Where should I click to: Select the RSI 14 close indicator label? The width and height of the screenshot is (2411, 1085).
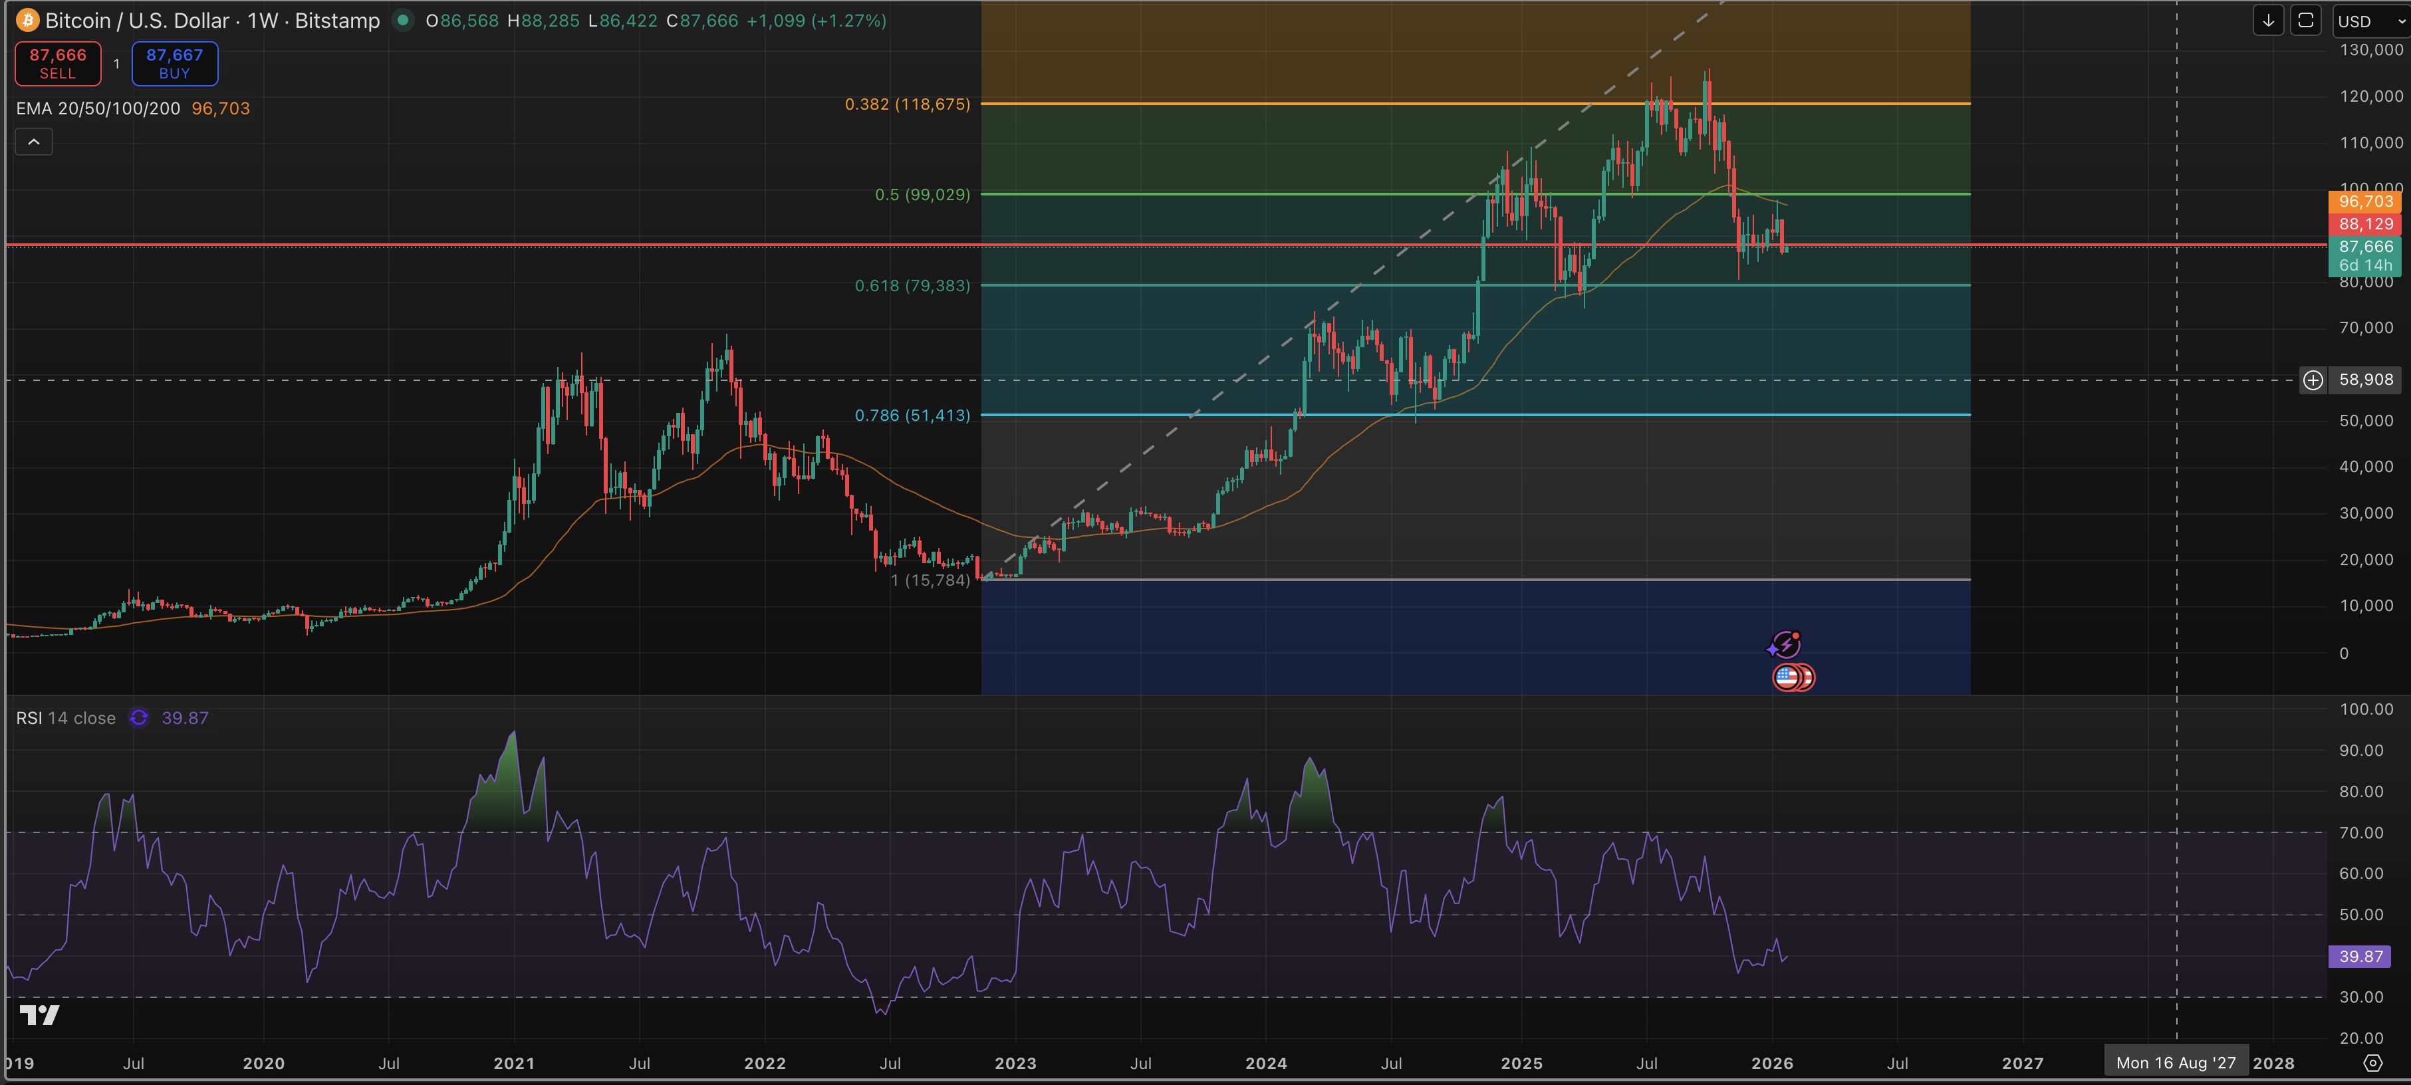click(66, 718)
